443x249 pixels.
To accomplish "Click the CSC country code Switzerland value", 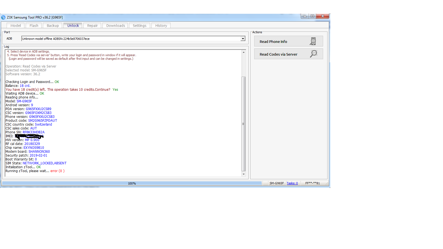I will point(43,124).
